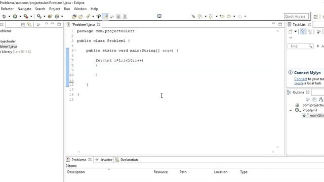This screenshot has height=182, width=324.
Task: Select the Problem1.java editor tab
Action: [x=83, y=25]
